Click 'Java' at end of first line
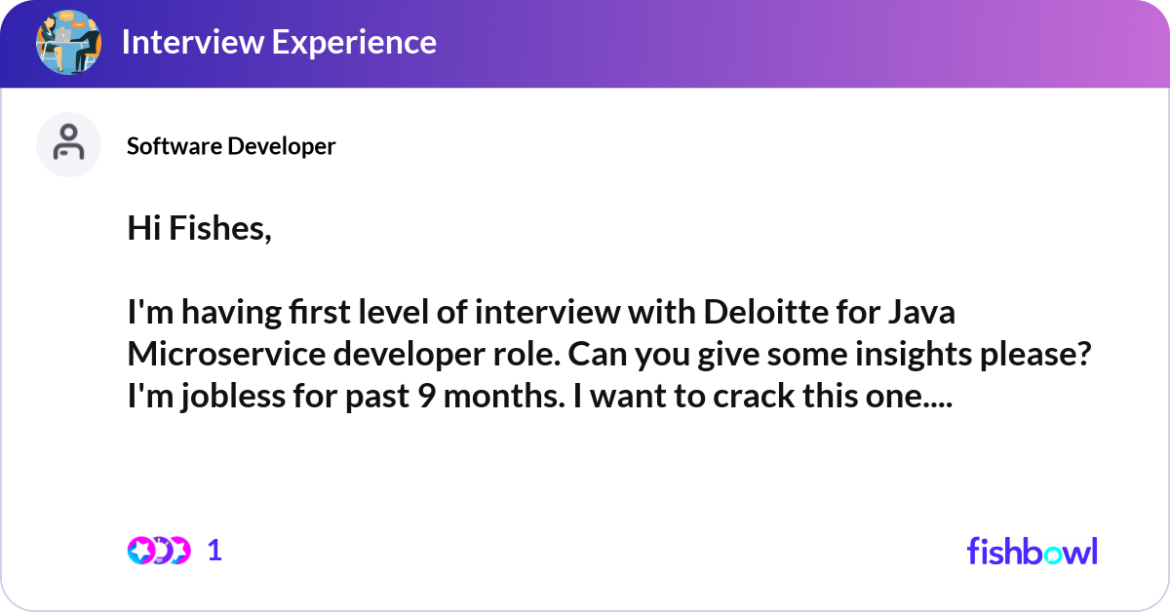This screenshot has height=612, width=1170. tap(917, 314)
